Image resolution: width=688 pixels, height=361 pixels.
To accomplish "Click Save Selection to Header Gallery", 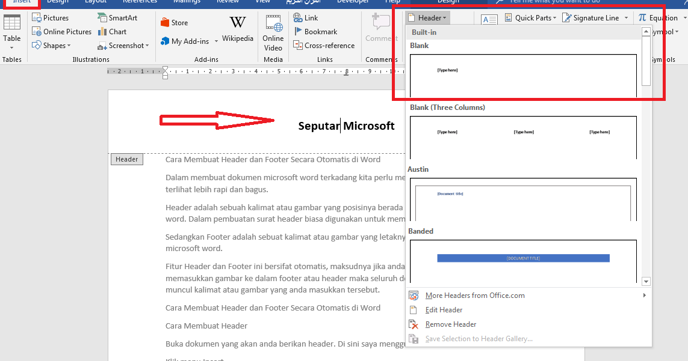I will tap(479, 339).
